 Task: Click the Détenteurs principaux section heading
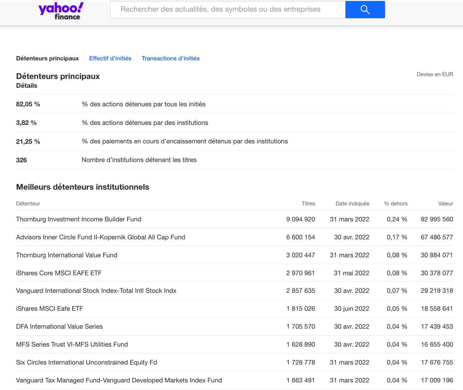(x=58, y=76)
